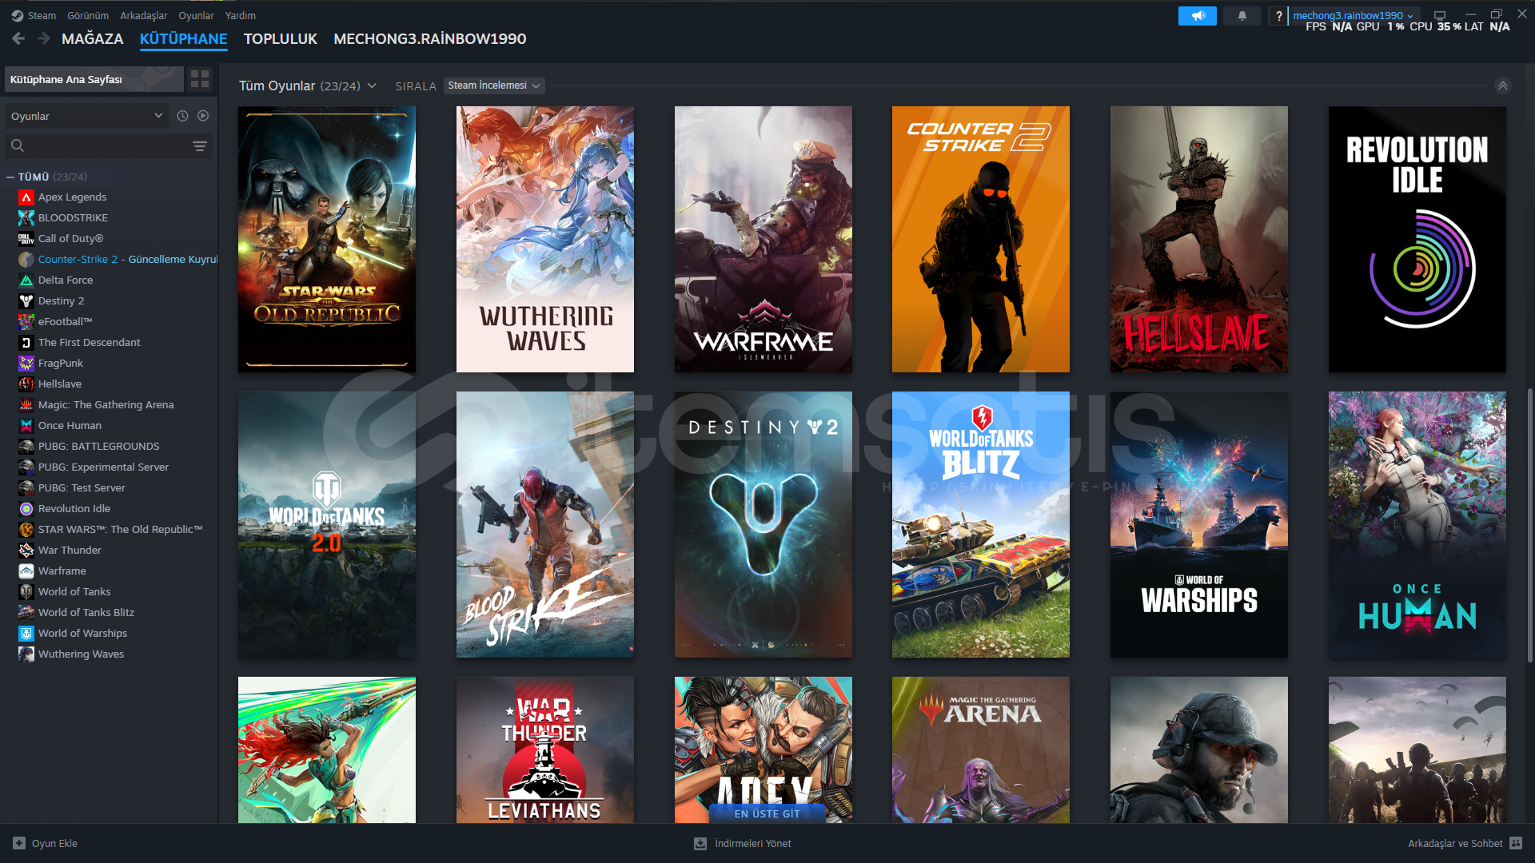This screenshot has width=1535, height=863.
Task: Click the Revolution Idle sidebar icon
Action: coord(26,509)
